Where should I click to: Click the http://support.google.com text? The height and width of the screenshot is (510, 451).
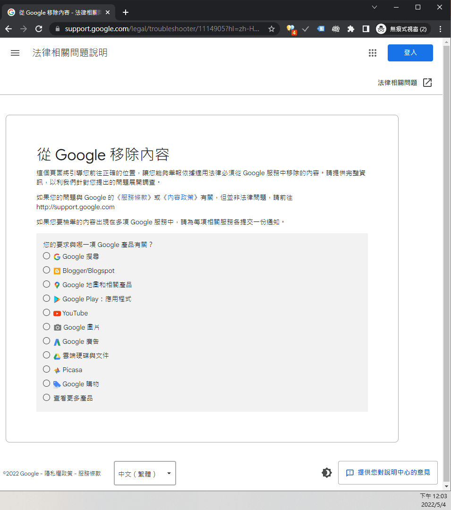click(76, 207)
